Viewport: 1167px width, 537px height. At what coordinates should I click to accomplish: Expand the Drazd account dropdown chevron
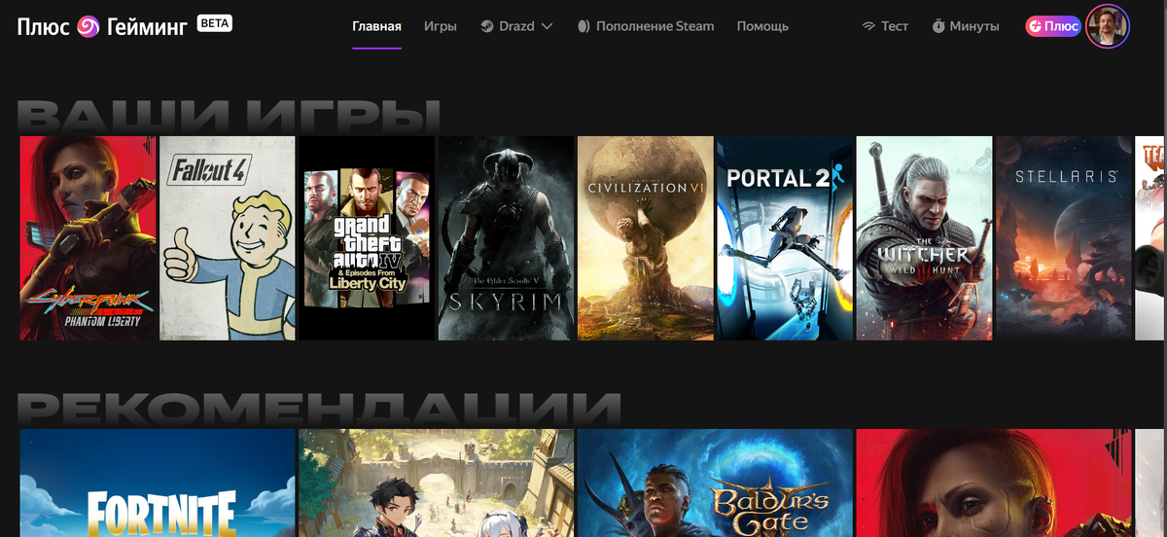(547, 26)
